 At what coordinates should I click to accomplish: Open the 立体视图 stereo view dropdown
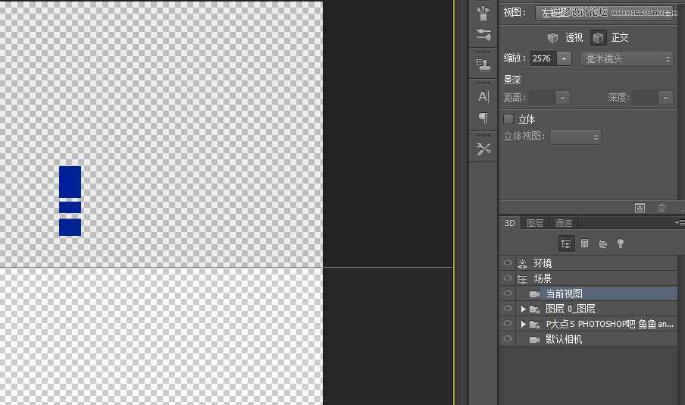(575, 137)
